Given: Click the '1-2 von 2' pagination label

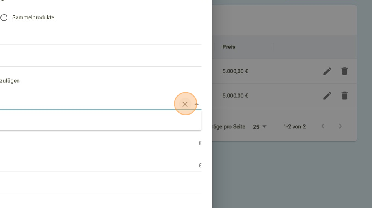Looking at the screenshot, I should click(x=294, y=127).
